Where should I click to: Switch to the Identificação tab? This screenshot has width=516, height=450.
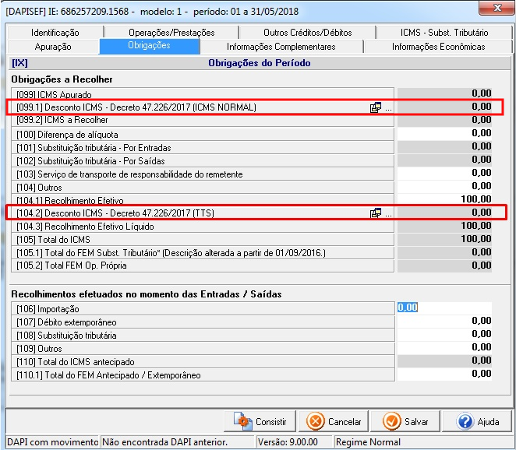(x=55, y=33)
